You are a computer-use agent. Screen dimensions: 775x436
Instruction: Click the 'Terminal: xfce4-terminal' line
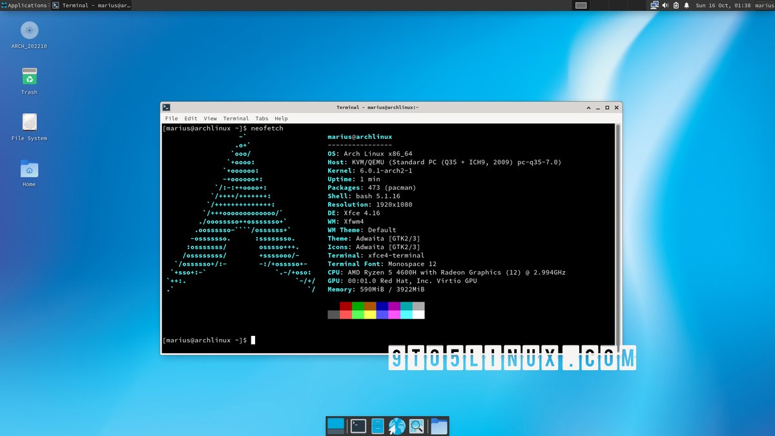pyautogui.click(x=376, y=255)
